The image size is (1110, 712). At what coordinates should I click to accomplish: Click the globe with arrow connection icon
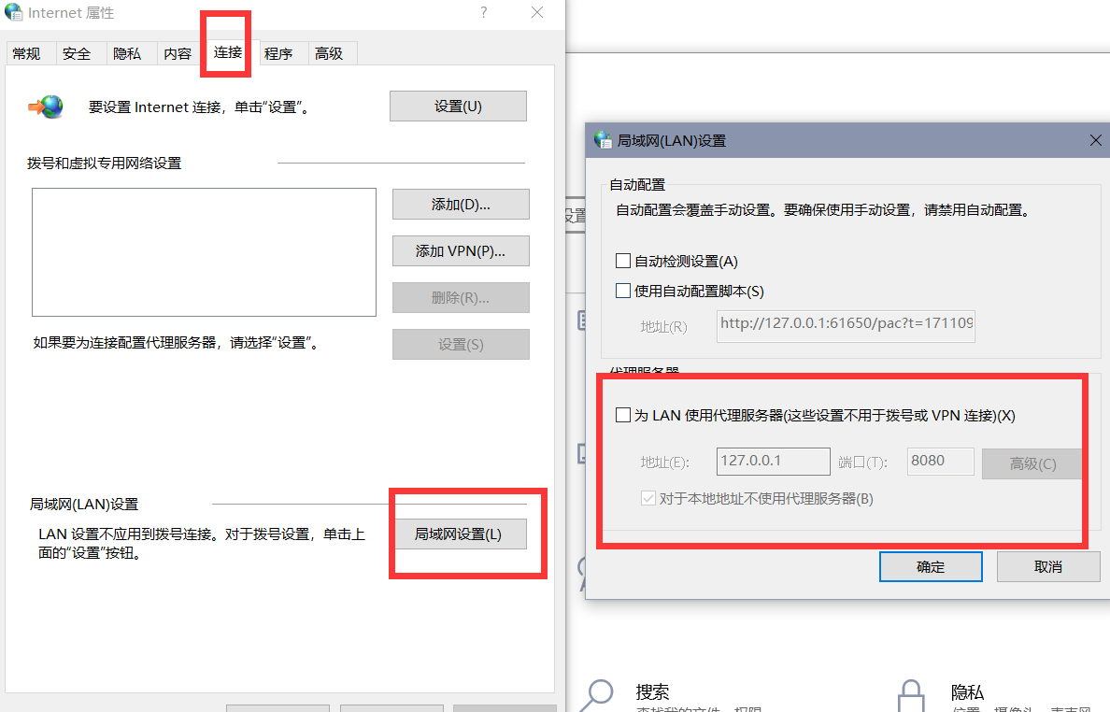coord(46,107)
